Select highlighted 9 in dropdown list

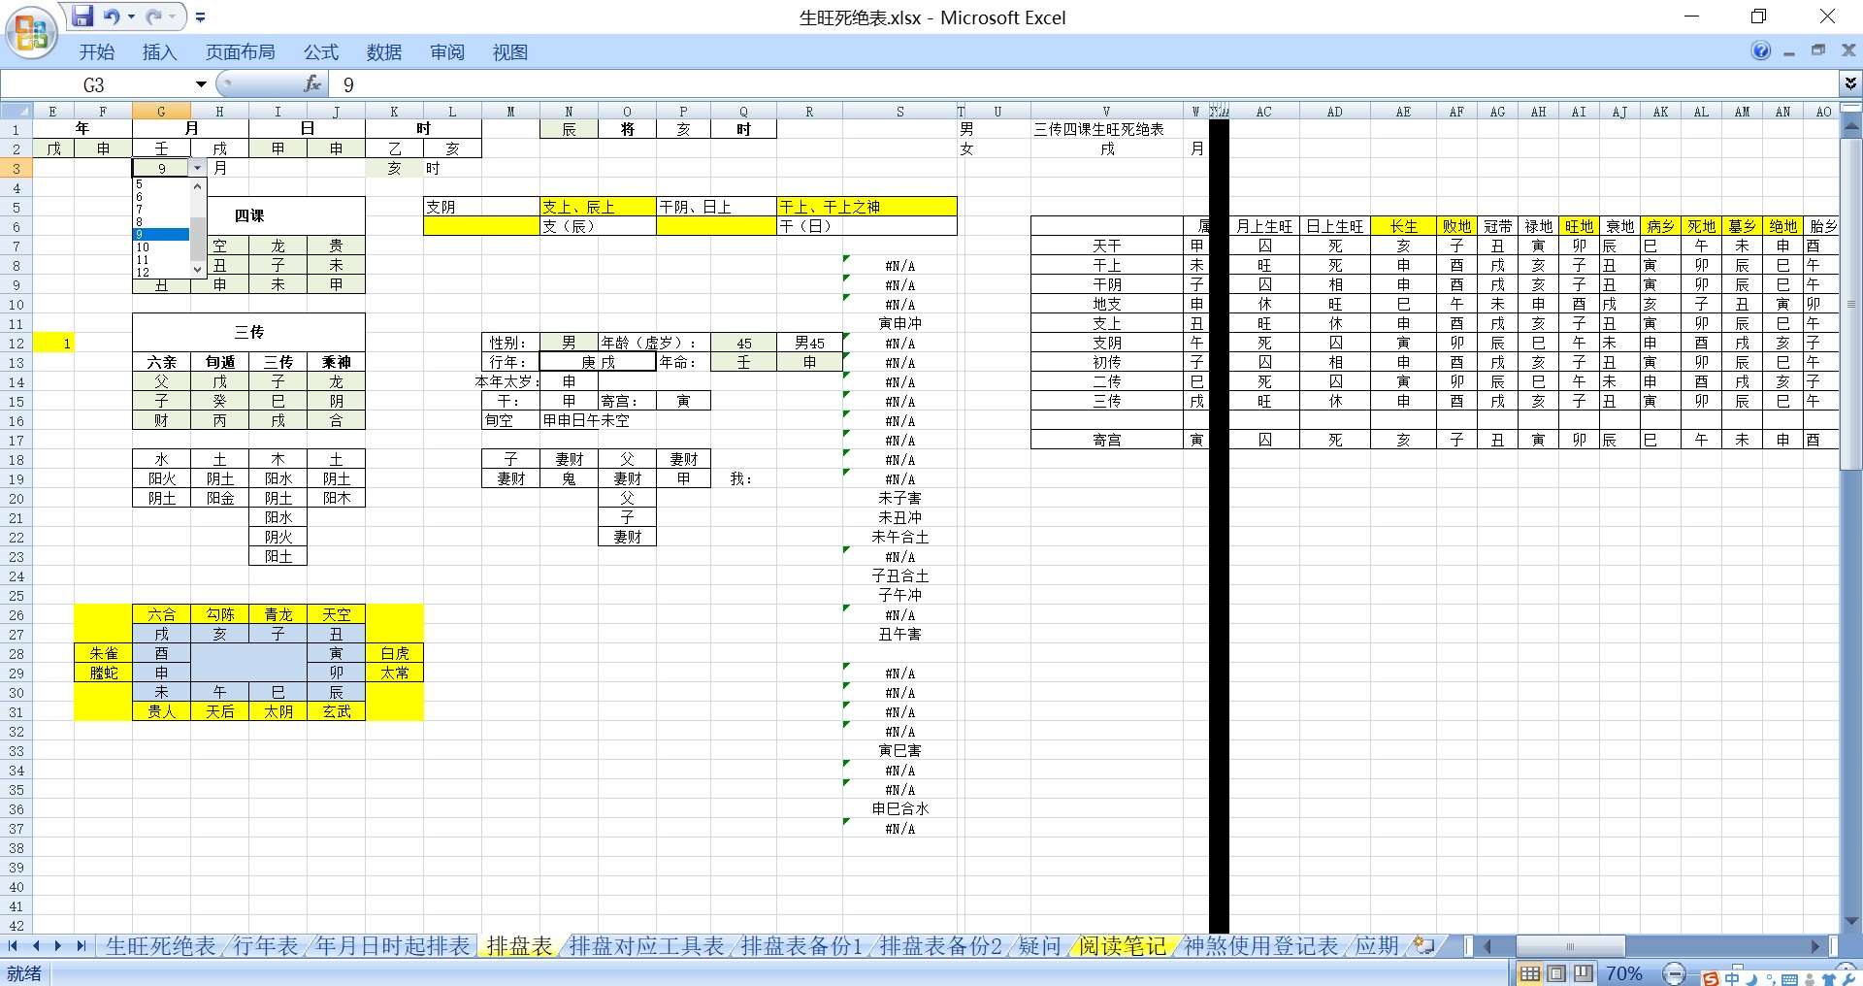click(161, 235)
